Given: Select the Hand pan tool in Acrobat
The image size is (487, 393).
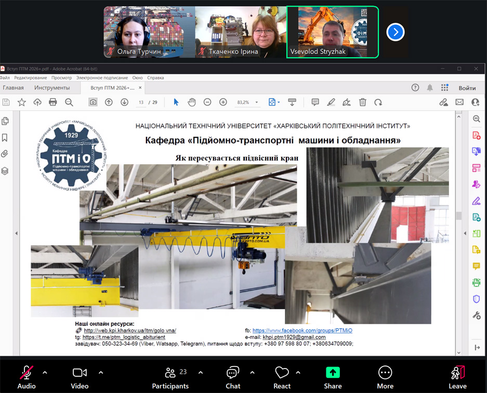Looking at the screenshot, I should pos(192,102).
